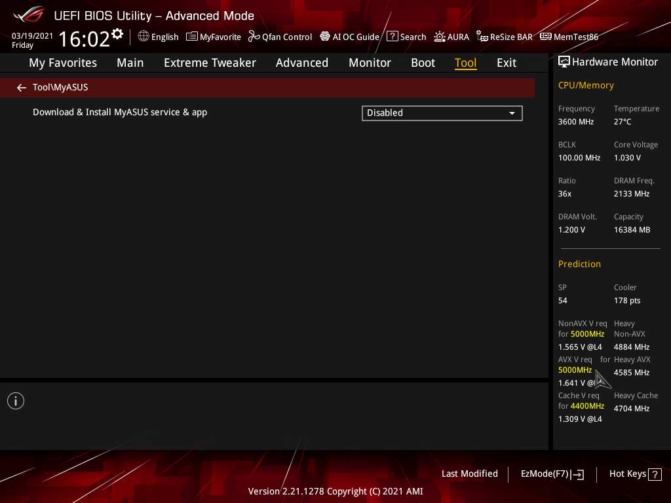Viewport: 671px width, 503px height.
Task: Open Qfan Control fan icon
Action: coord(254,37)
